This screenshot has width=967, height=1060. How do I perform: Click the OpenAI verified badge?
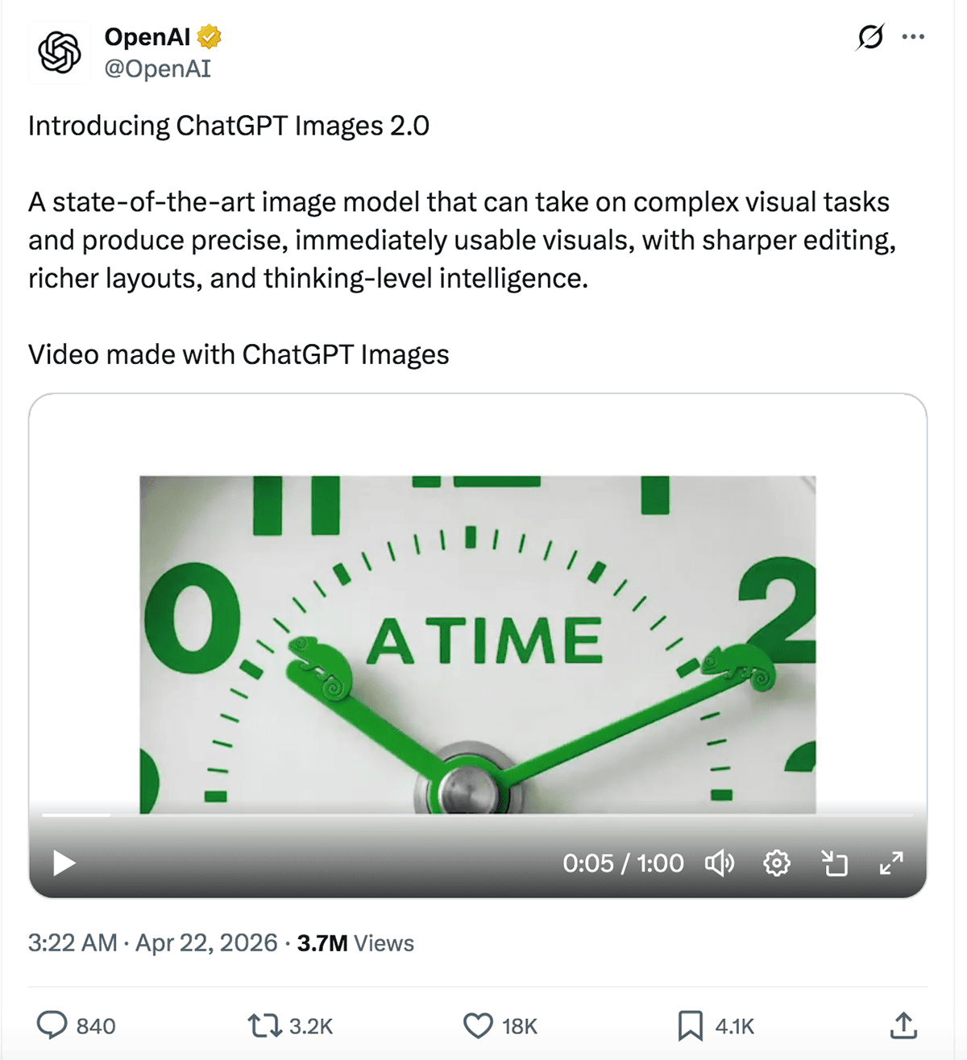209,35
